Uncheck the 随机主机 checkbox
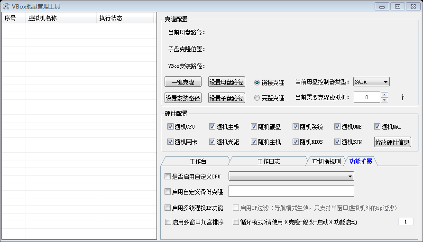 [254, 141]
